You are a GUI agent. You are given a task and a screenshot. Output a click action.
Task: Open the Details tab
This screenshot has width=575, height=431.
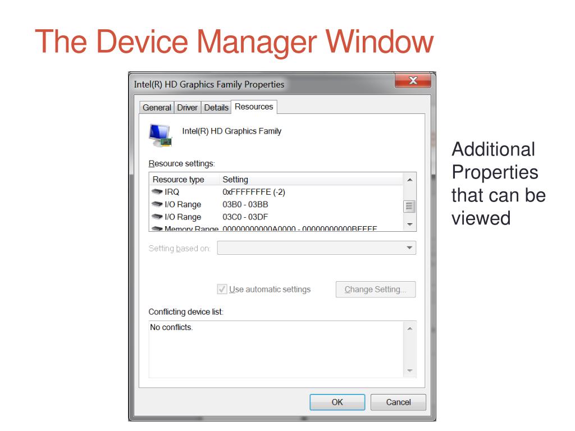[216, 107]
